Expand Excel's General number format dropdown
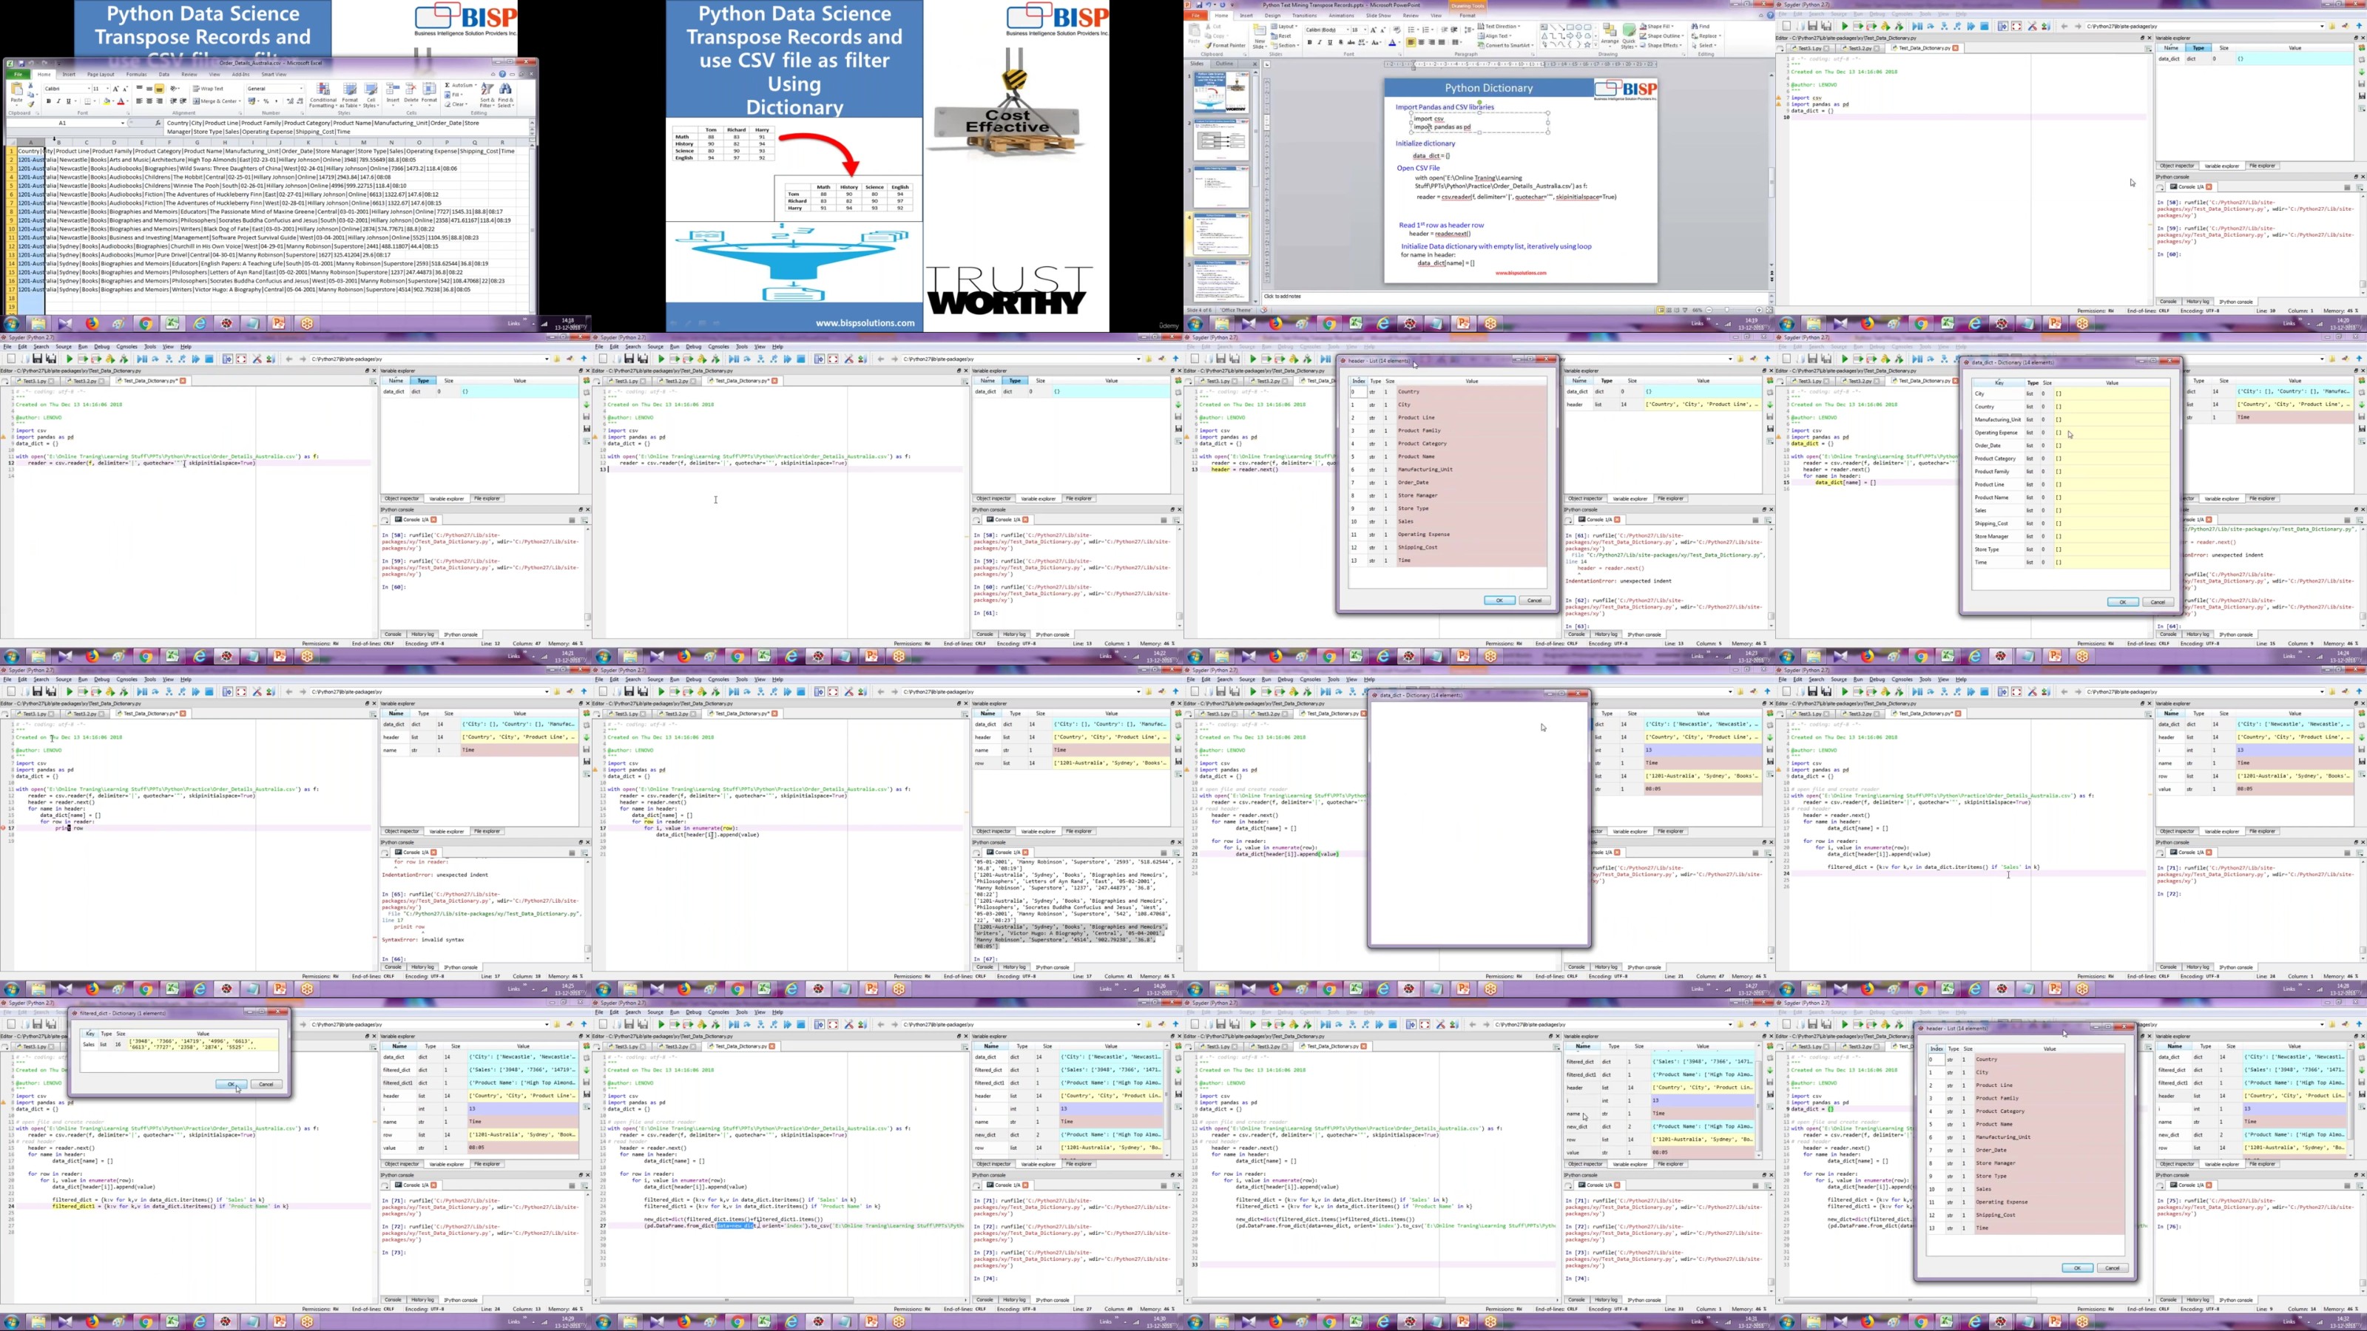 click(301, 89)
